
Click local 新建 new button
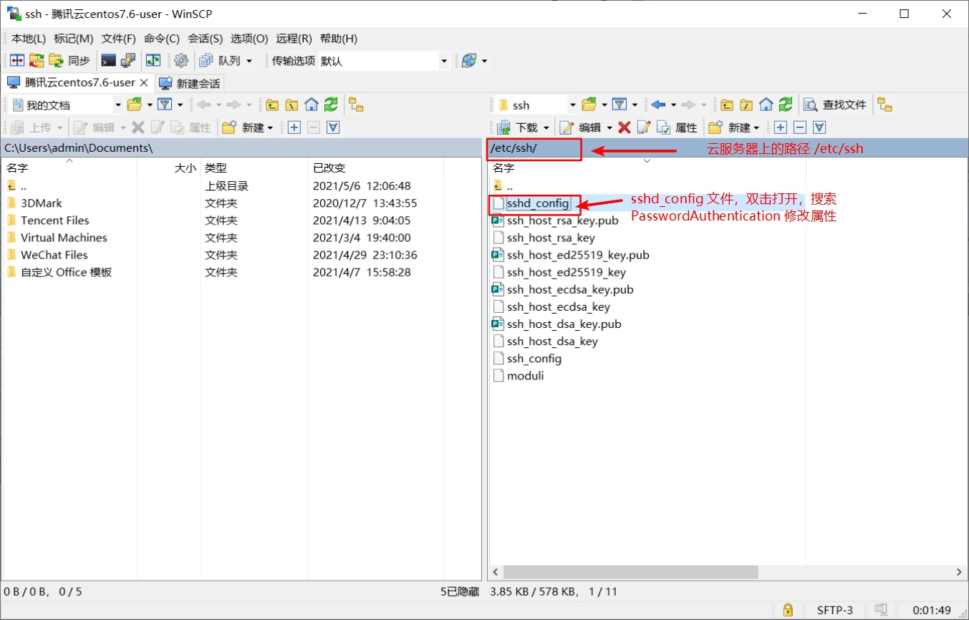pyautogui.click(x=243, y=127)
